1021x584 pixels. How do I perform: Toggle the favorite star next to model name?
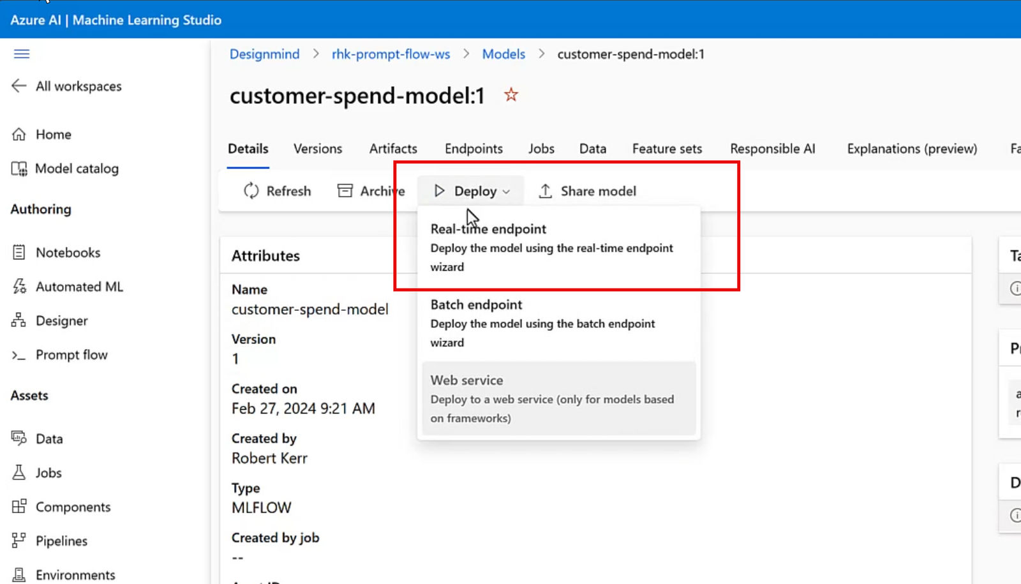[x=510, y=94]
